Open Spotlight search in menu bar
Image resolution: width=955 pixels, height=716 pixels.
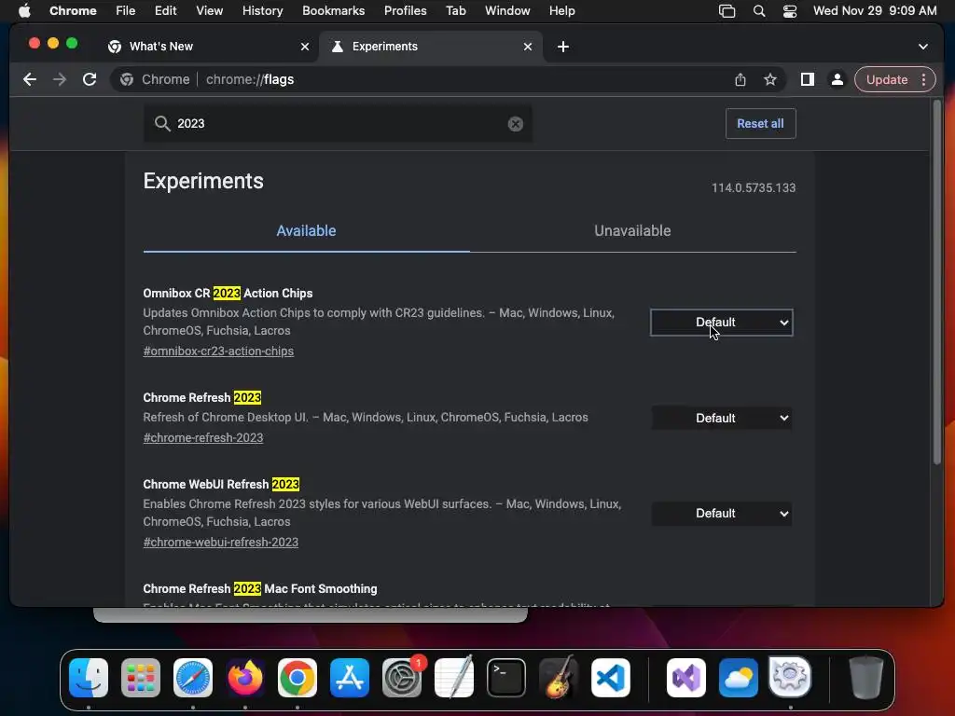tap(759, 11)
